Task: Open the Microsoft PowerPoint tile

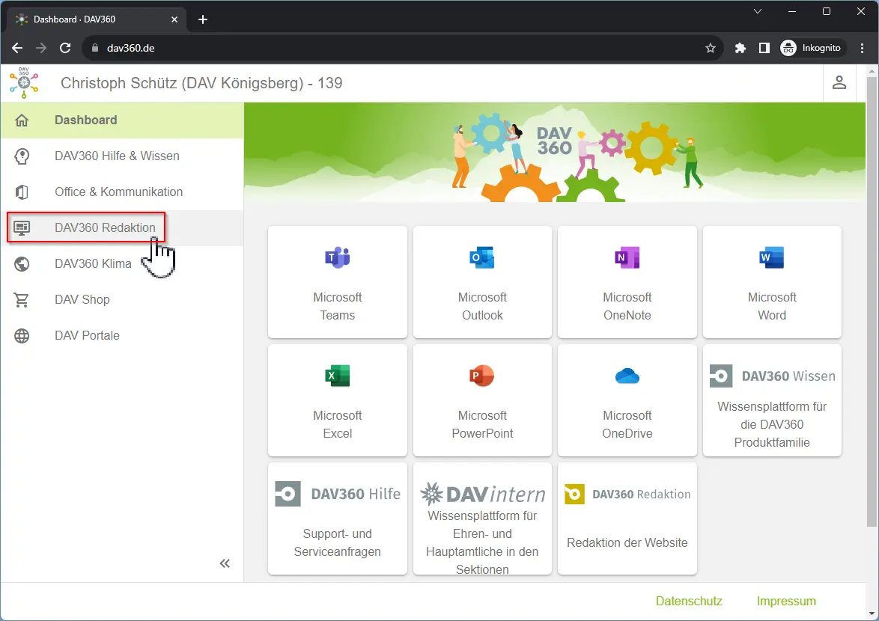Action: point(482,400)
